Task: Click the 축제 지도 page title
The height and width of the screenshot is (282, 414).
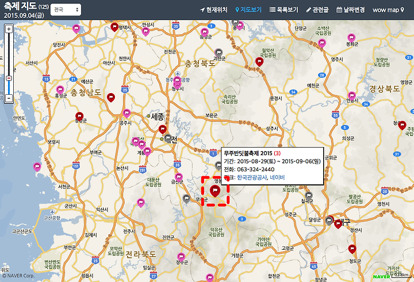Action: tap(20, 6)
